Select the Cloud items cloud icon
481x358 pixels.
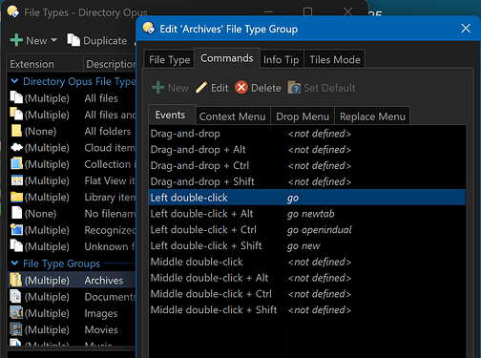click(x=16, y=147)
